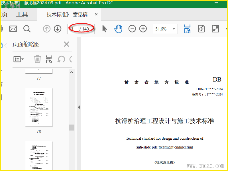Rotate page counterclockwise in thumbnails panel
The image size is (228, 171).
[x=61, y=59]
